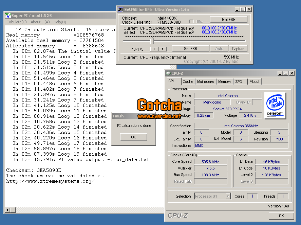Click the Revision field showing mB0
301x225 pixels.
click(279, 139)
